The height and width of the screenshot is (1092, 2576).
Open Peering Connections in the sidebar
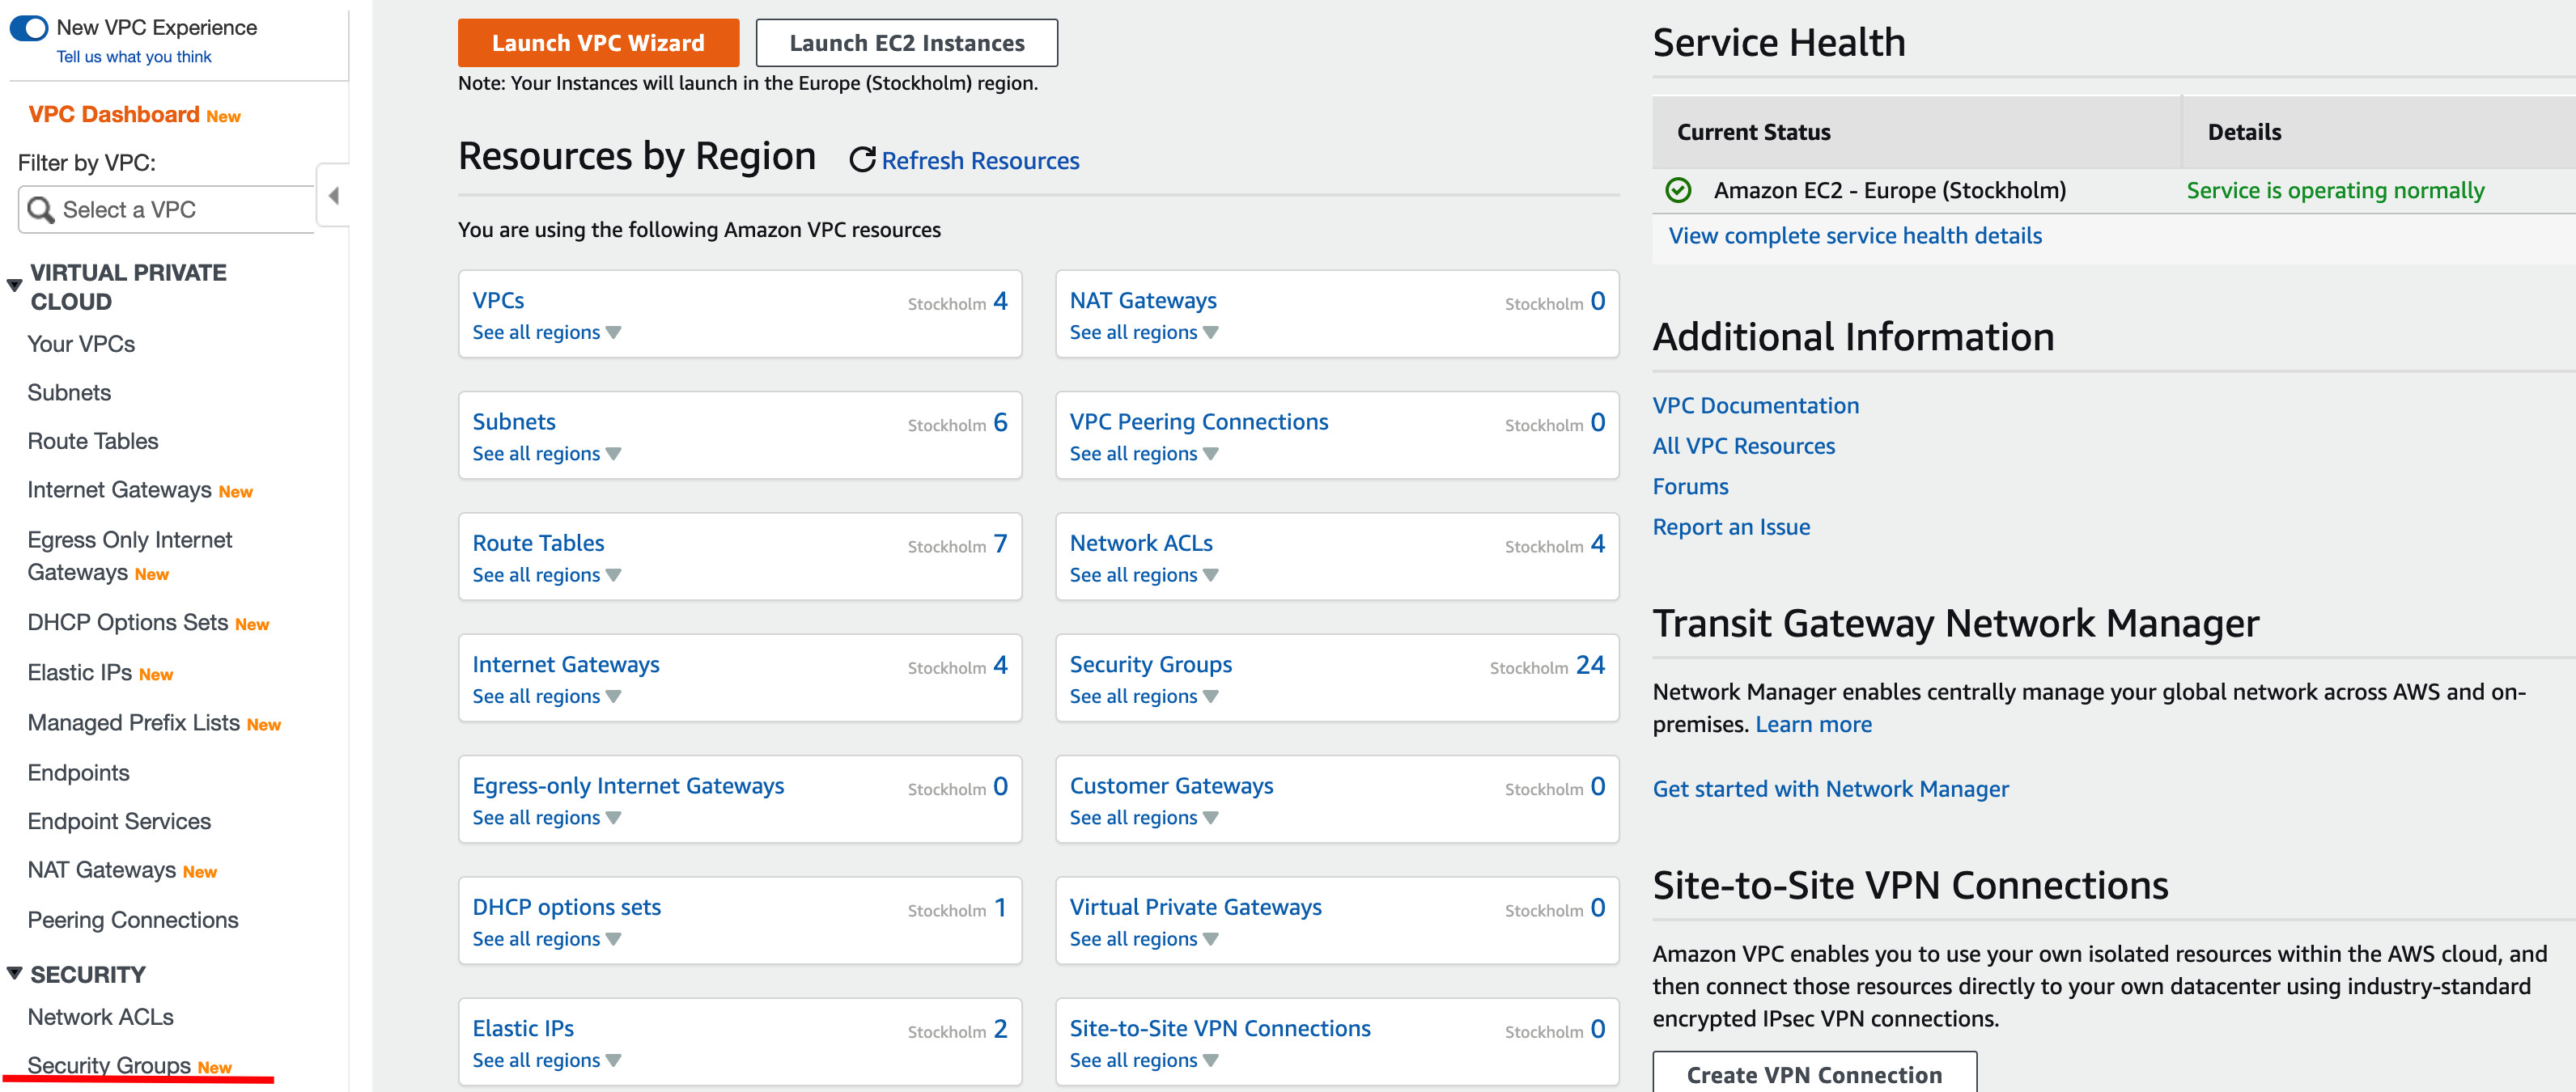pyautogui.click(x=133, y=921)
